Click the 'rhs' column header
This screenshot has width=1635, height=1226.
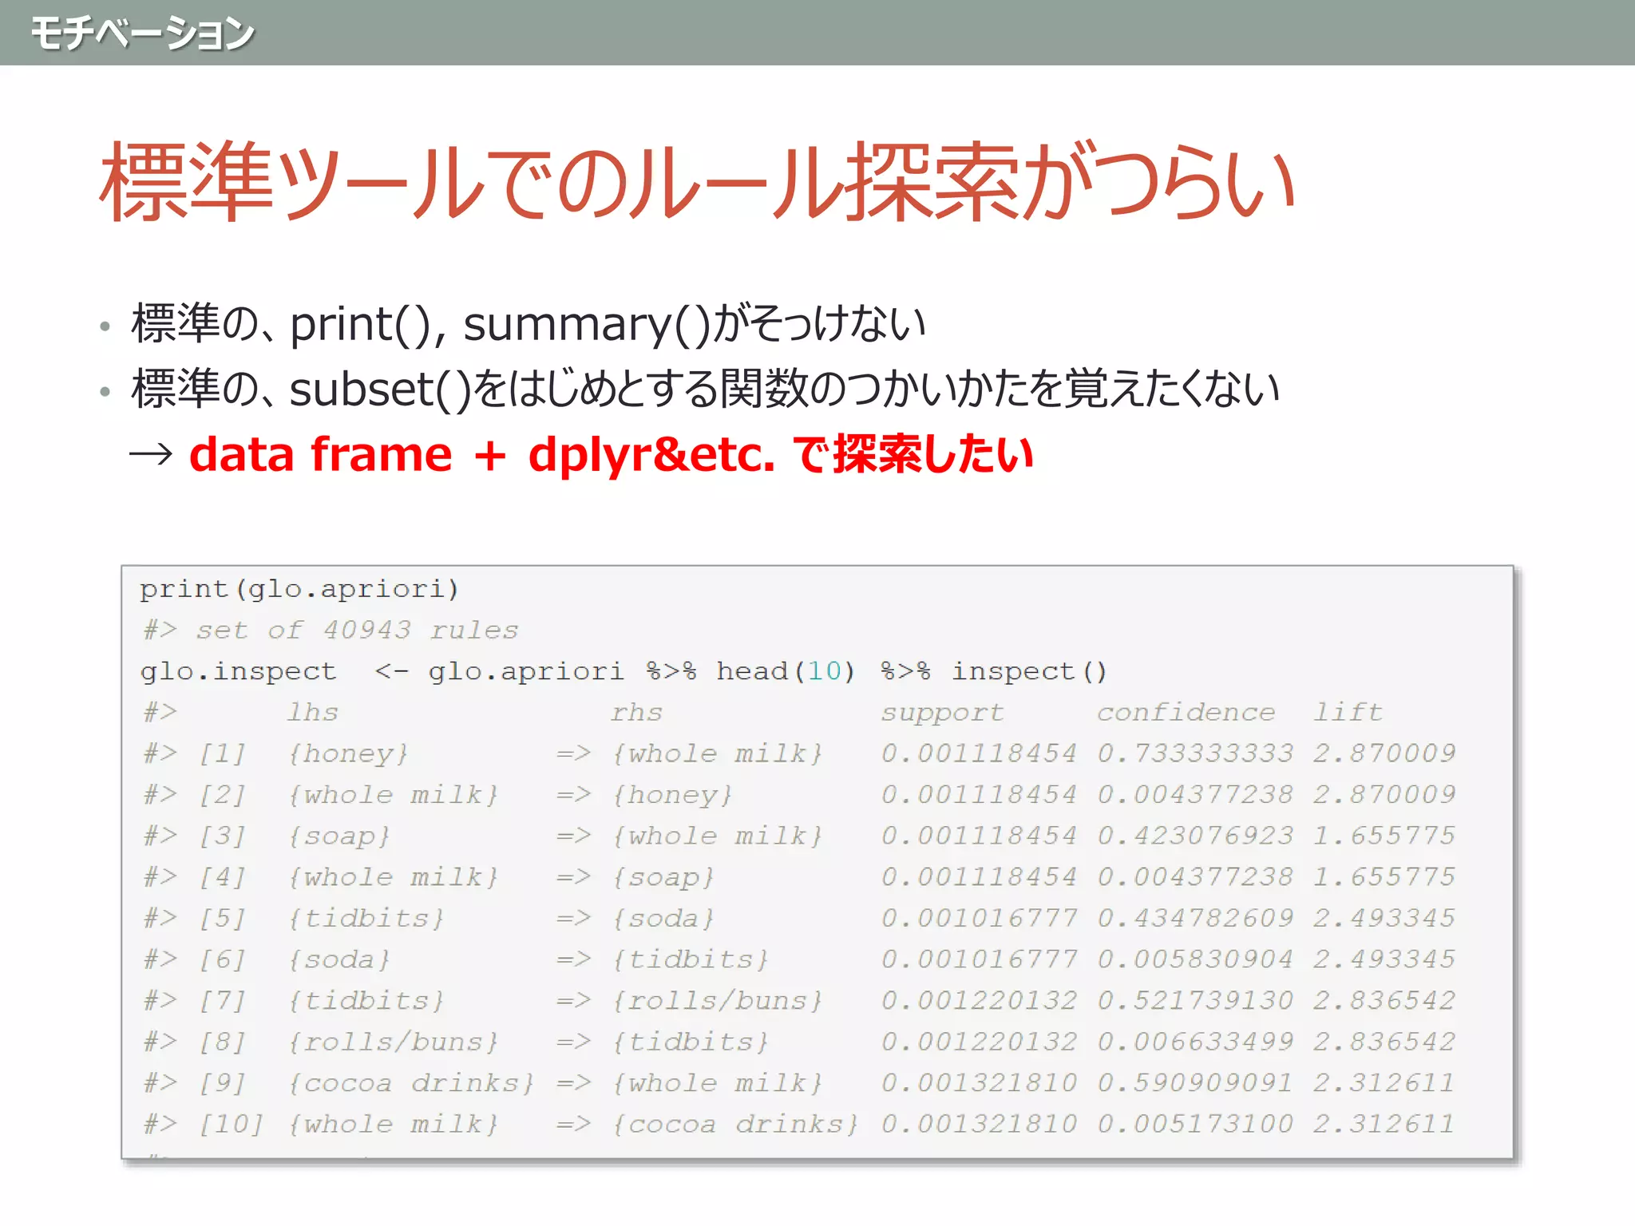pyautogui.click(x=637, y=712)
